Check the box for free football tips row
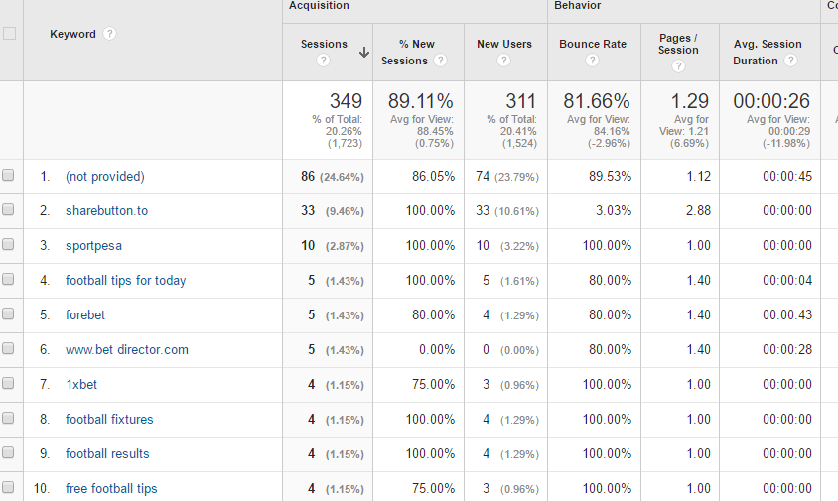838x501 pixels. [8, 487]
